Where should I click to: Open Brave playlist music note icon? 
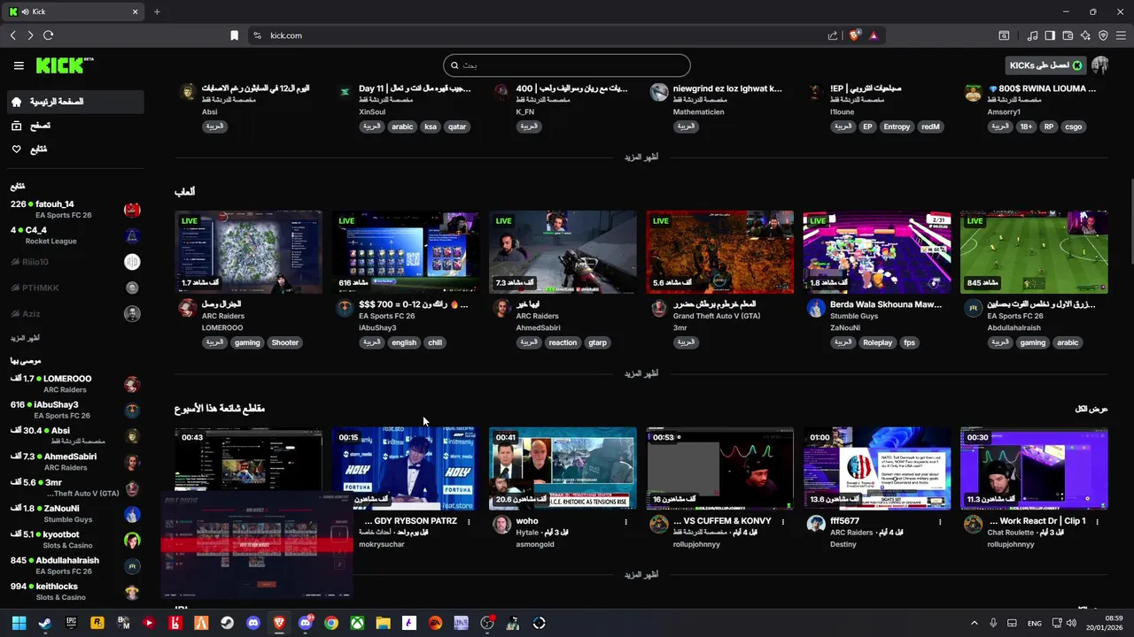click(1032, 35)
